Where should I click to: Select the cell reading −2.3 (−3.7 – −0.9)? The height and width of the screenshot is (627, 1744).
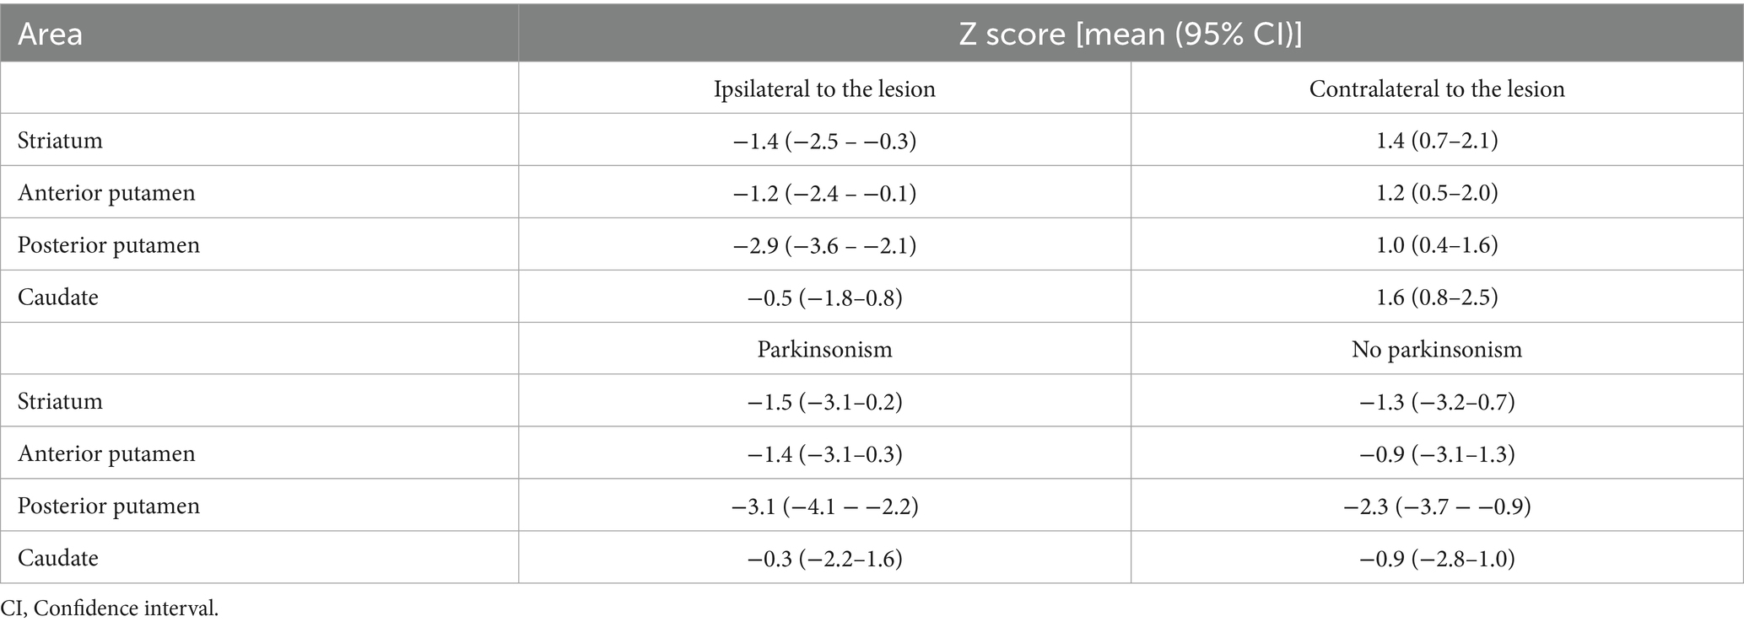[1436, 506]
